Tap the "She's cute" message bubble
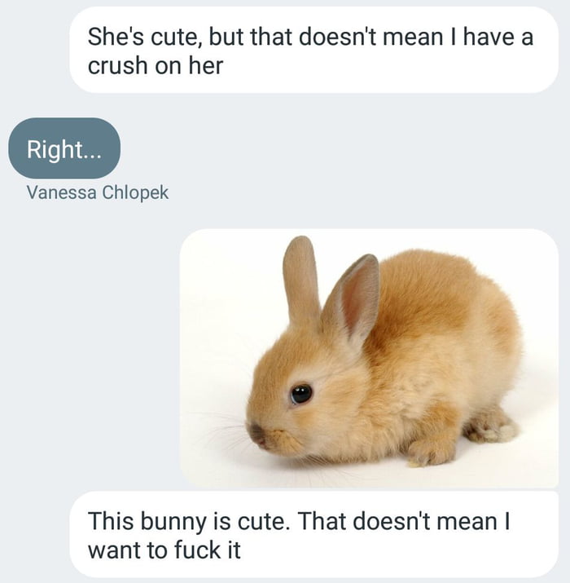570x583 pixels. click(313, 50)
